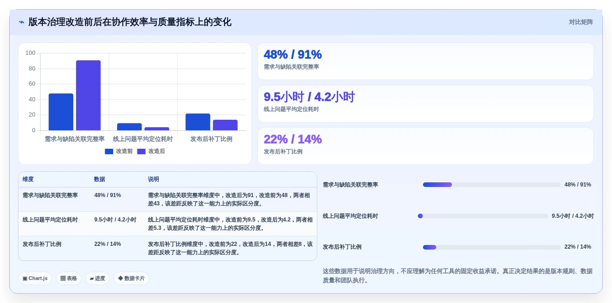Click chart axis label 线上问题平均定位耗时
This screenshot has width=612, height=303.
[x=143, y=139]
